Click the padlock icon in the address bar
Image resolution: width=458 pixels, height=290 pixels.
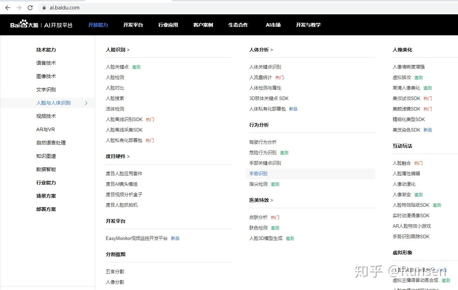44,8
